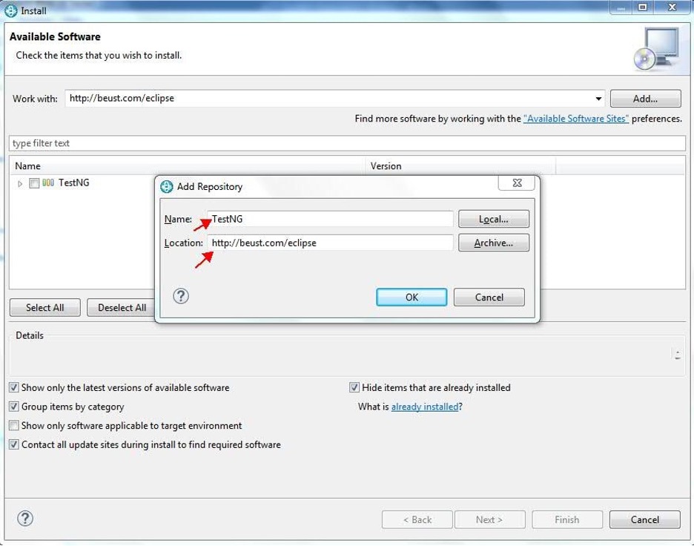Check the TestNG checkbox in the software list
The image size is (694, 546).
click(34, 183)
